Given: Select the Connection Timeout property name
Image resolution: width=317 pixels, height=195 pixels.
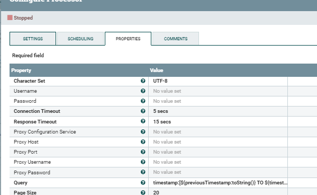Looking at the screenshot, I should click(37, 111).
